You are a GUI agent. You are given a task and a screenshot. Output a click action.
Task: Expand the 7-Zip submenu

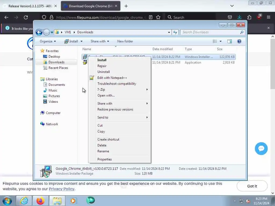[120, 90]
